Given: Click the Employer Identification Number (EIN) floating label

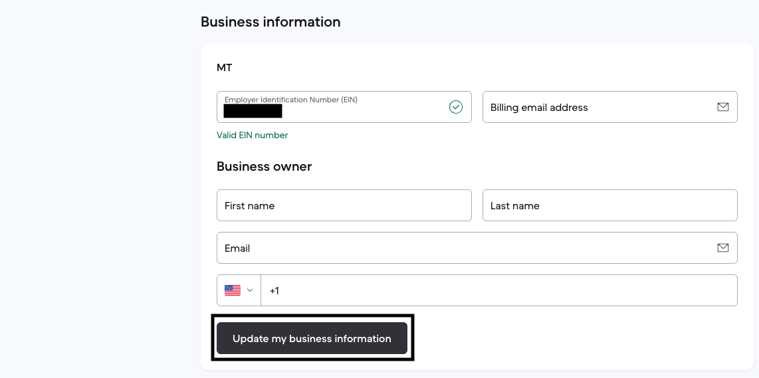Looking at the screenshot, I should (x=290, y=100).
